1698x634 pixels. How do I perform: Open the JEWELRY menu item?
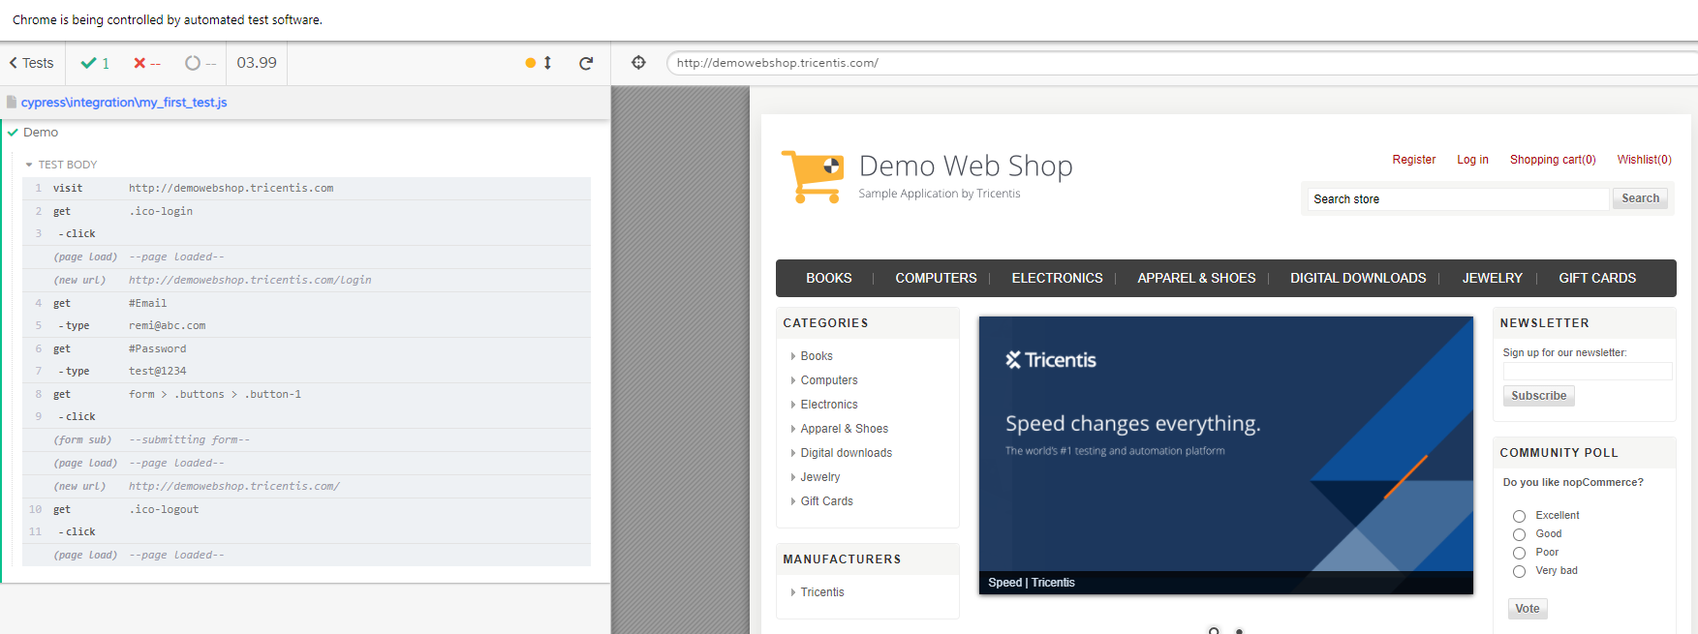coord(1492,278)
